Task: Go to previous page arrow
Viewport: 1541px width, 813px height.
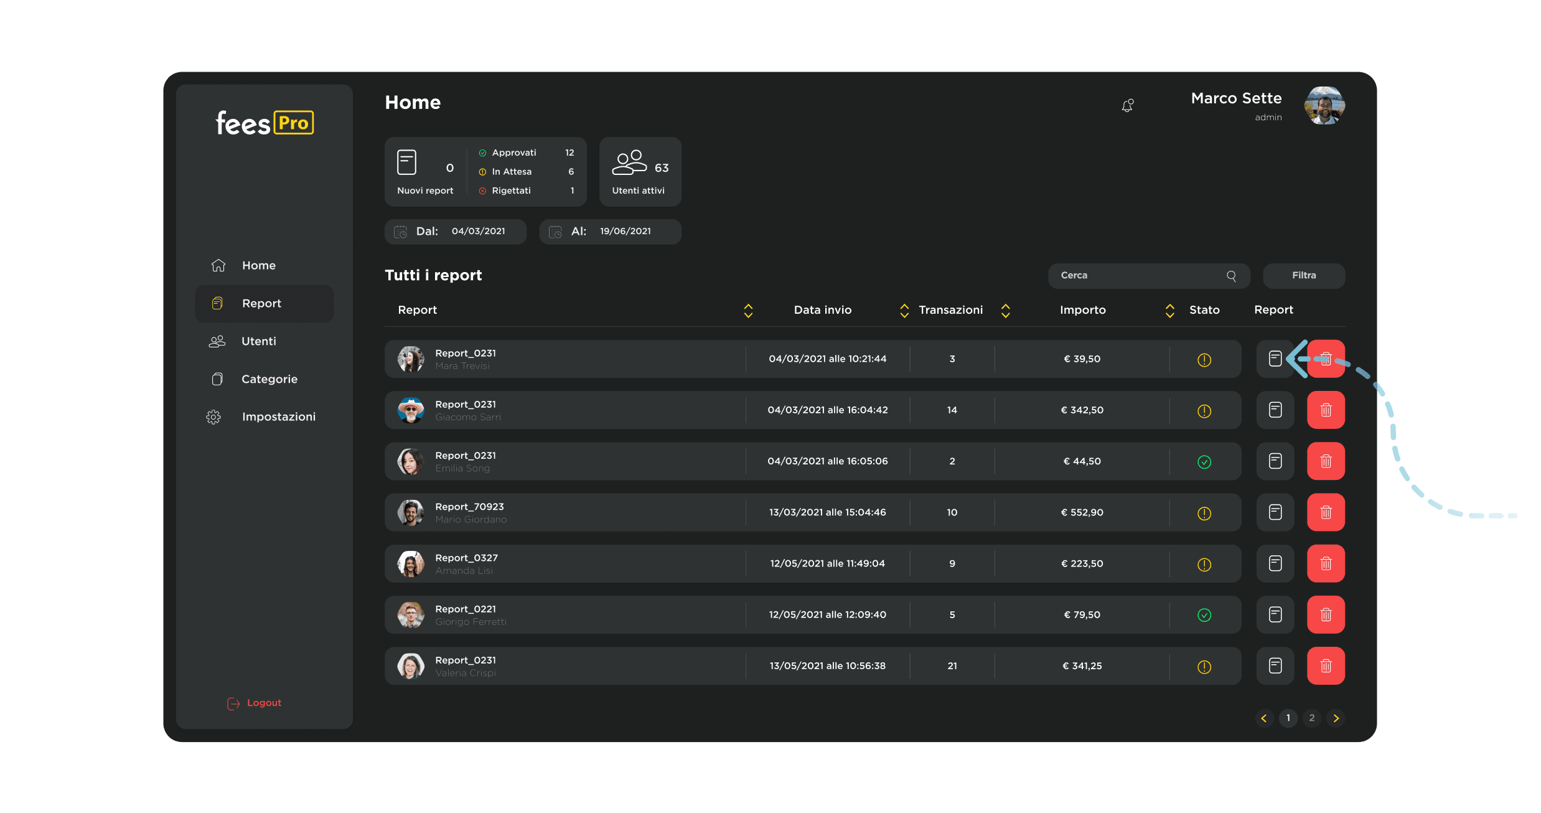Action: (1264, 718)
